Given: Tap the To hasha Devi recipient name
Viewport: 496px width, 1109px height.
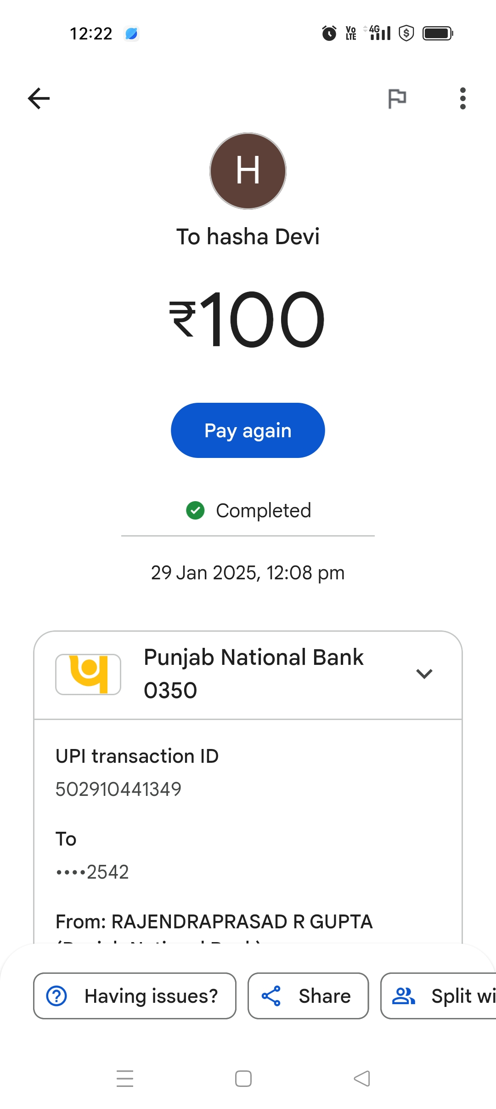Looking at the screenshot, I should pyautogui.click(x=248, y=237).
